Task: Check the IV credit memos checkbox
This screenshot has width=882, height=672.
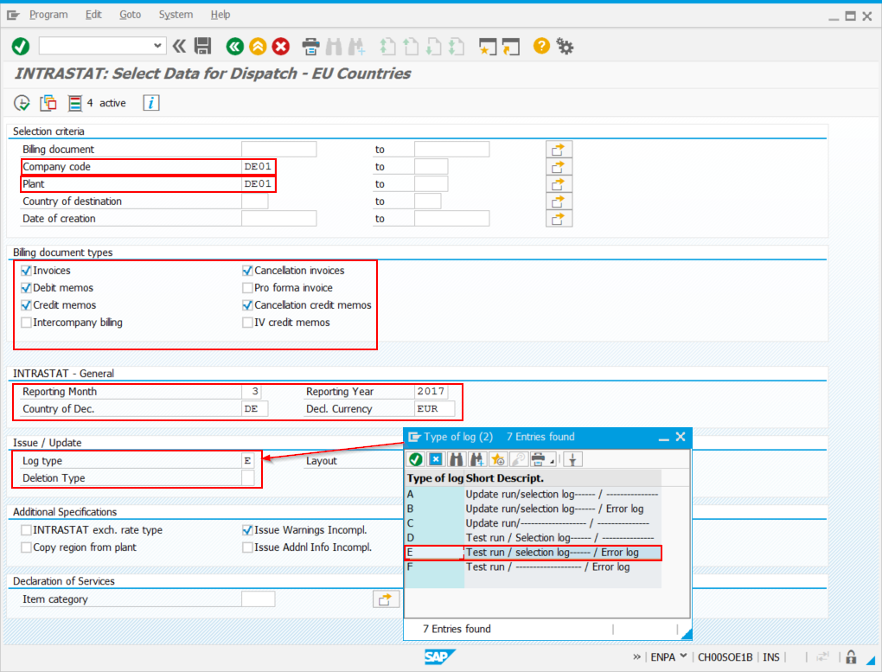Action: (x=247, y=323)
